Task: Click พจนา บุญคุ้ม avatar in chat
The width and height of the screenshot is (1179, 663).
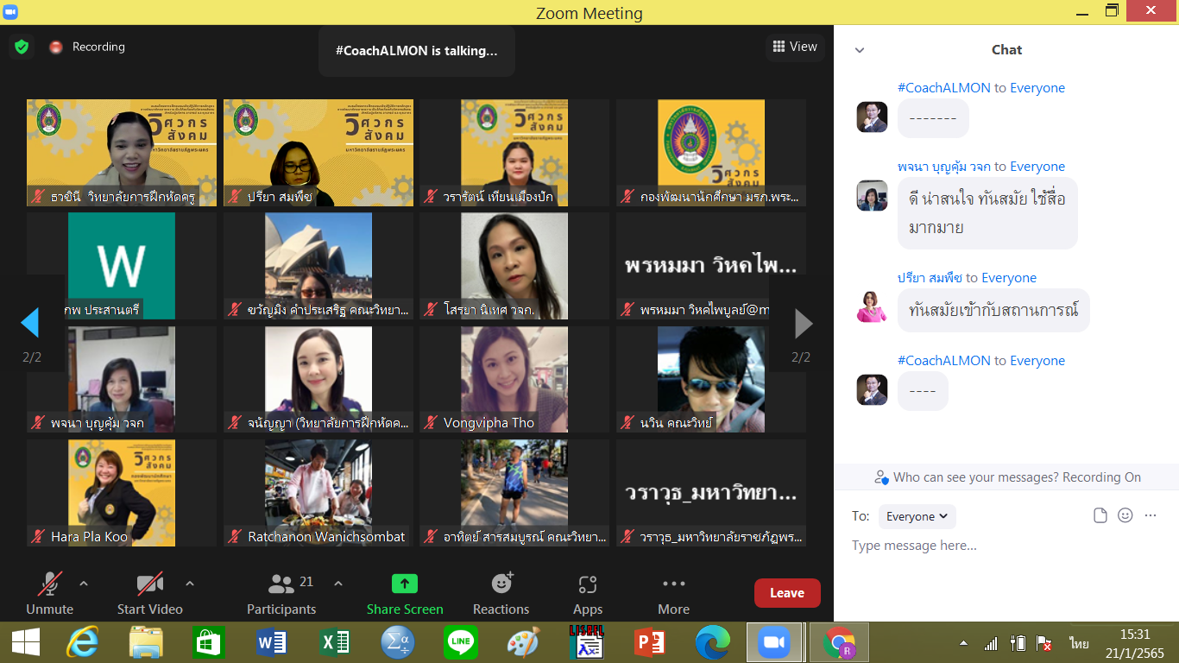Action: [x=872, y=195]
